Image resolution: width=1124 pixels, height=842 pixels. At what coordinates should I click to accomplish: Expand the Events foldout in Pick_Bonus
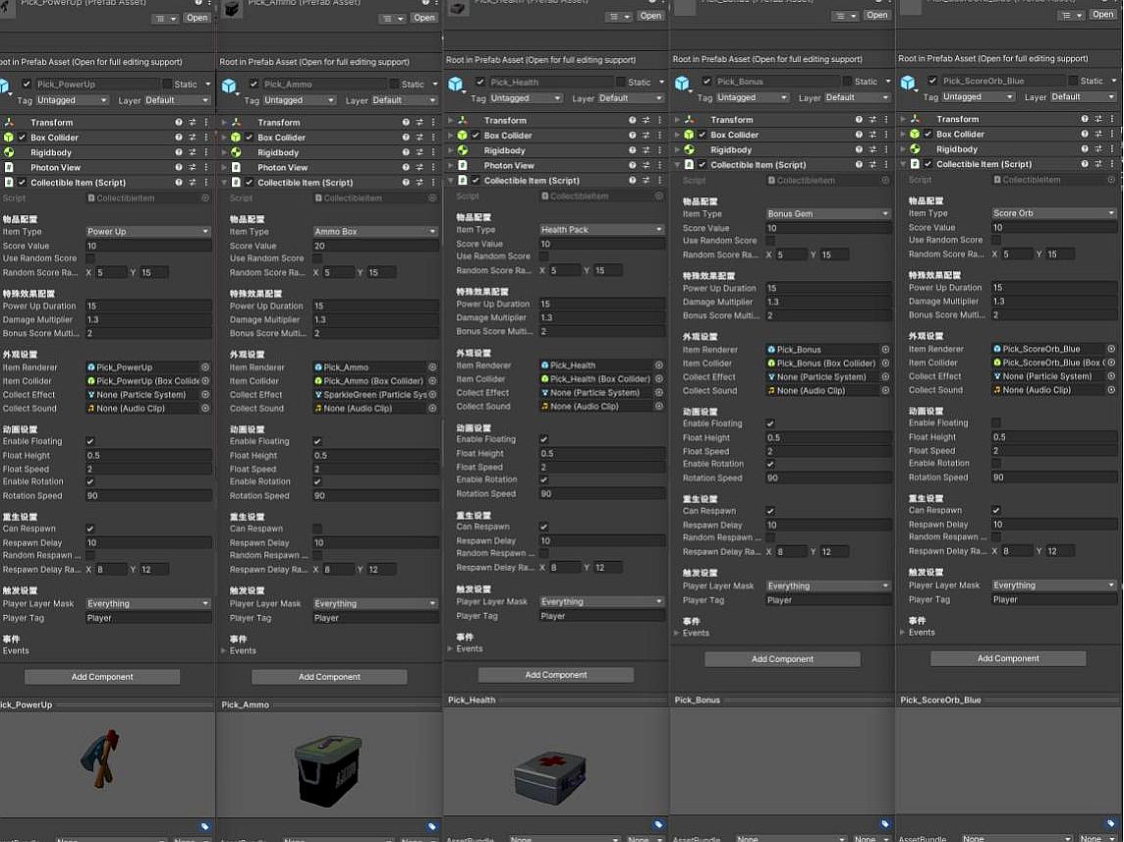[x=678, y=633]
